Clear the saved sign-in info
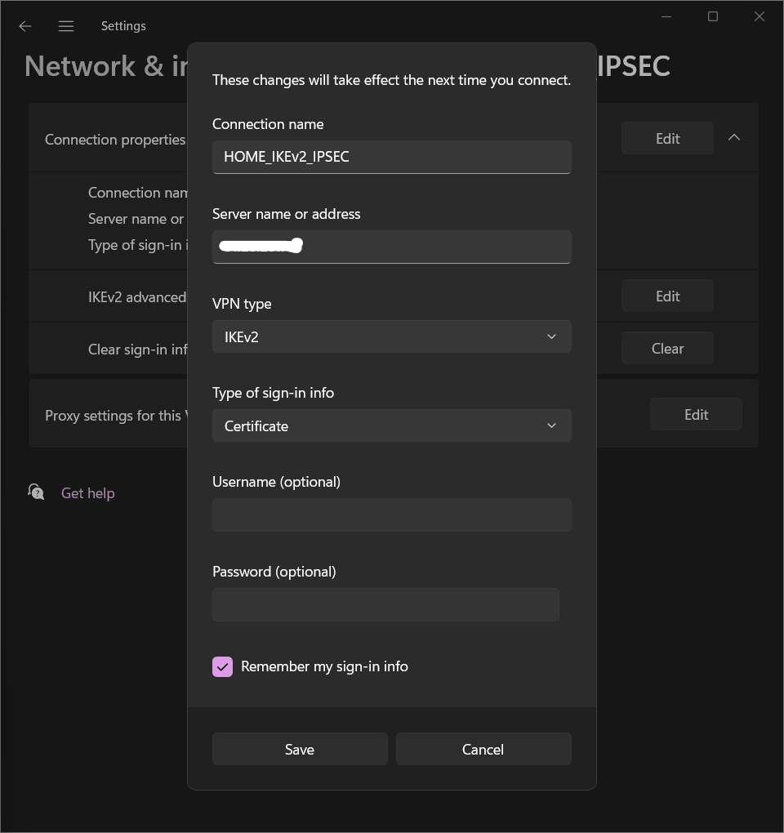784x833 pixels. coord(666,348)
